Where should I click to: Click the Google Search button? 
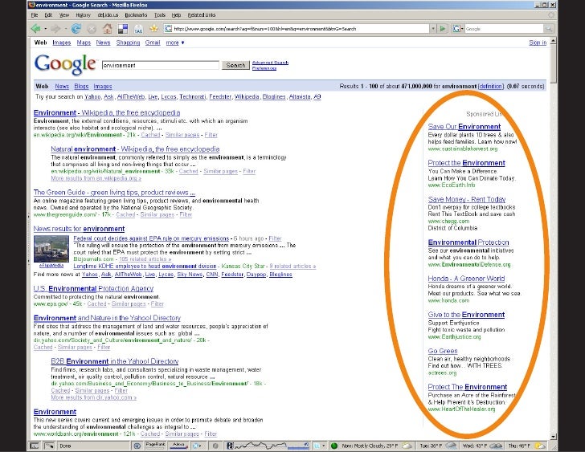pos(235,65)
